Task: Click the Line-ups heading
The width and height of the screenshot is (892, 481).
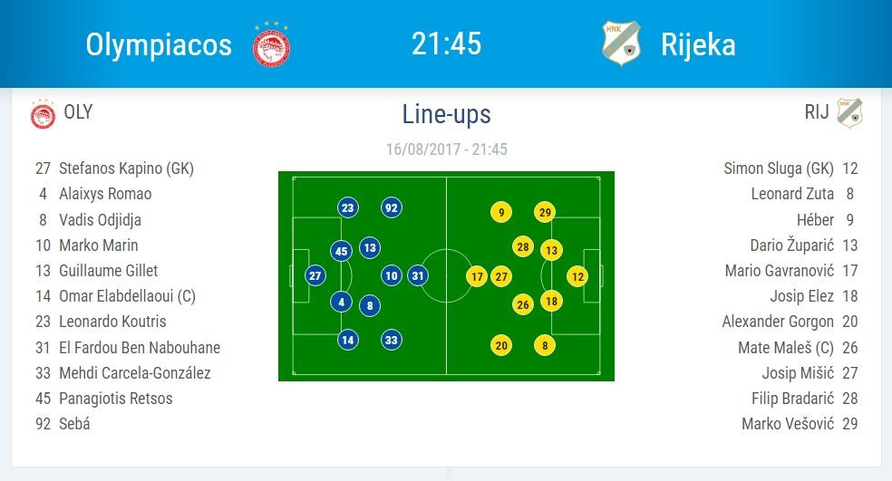Action: (446, 114)
